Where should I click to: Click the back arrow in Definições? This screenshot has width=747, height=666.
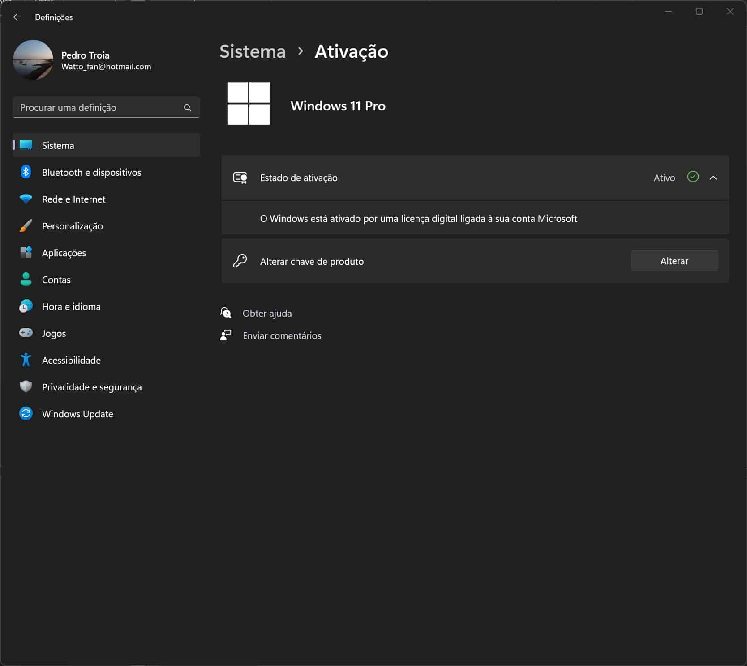(17, 17)
